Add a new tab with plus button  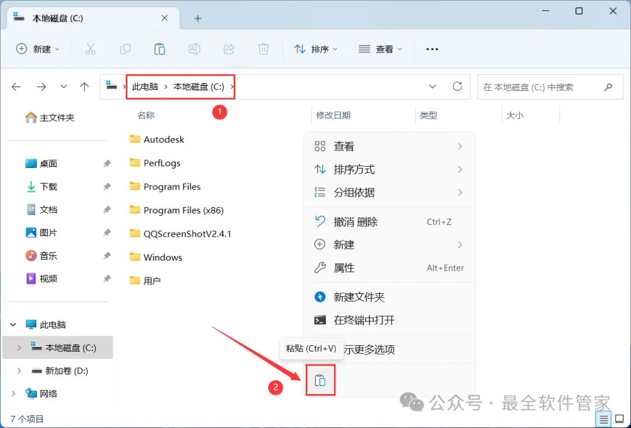pos(197,18)
